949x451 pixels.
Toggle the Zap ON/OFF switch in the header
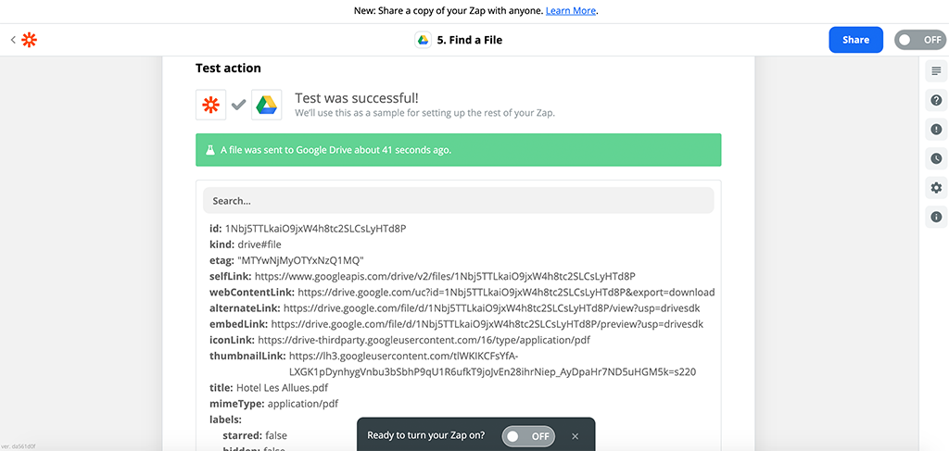tap(919, 40)
